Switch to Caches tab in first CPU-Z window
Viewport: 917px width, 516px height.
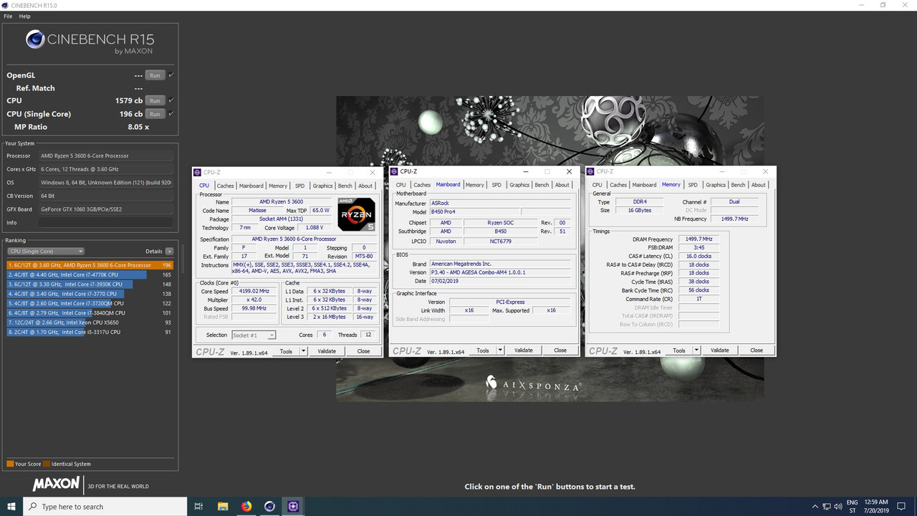click(x=225, y=186)
